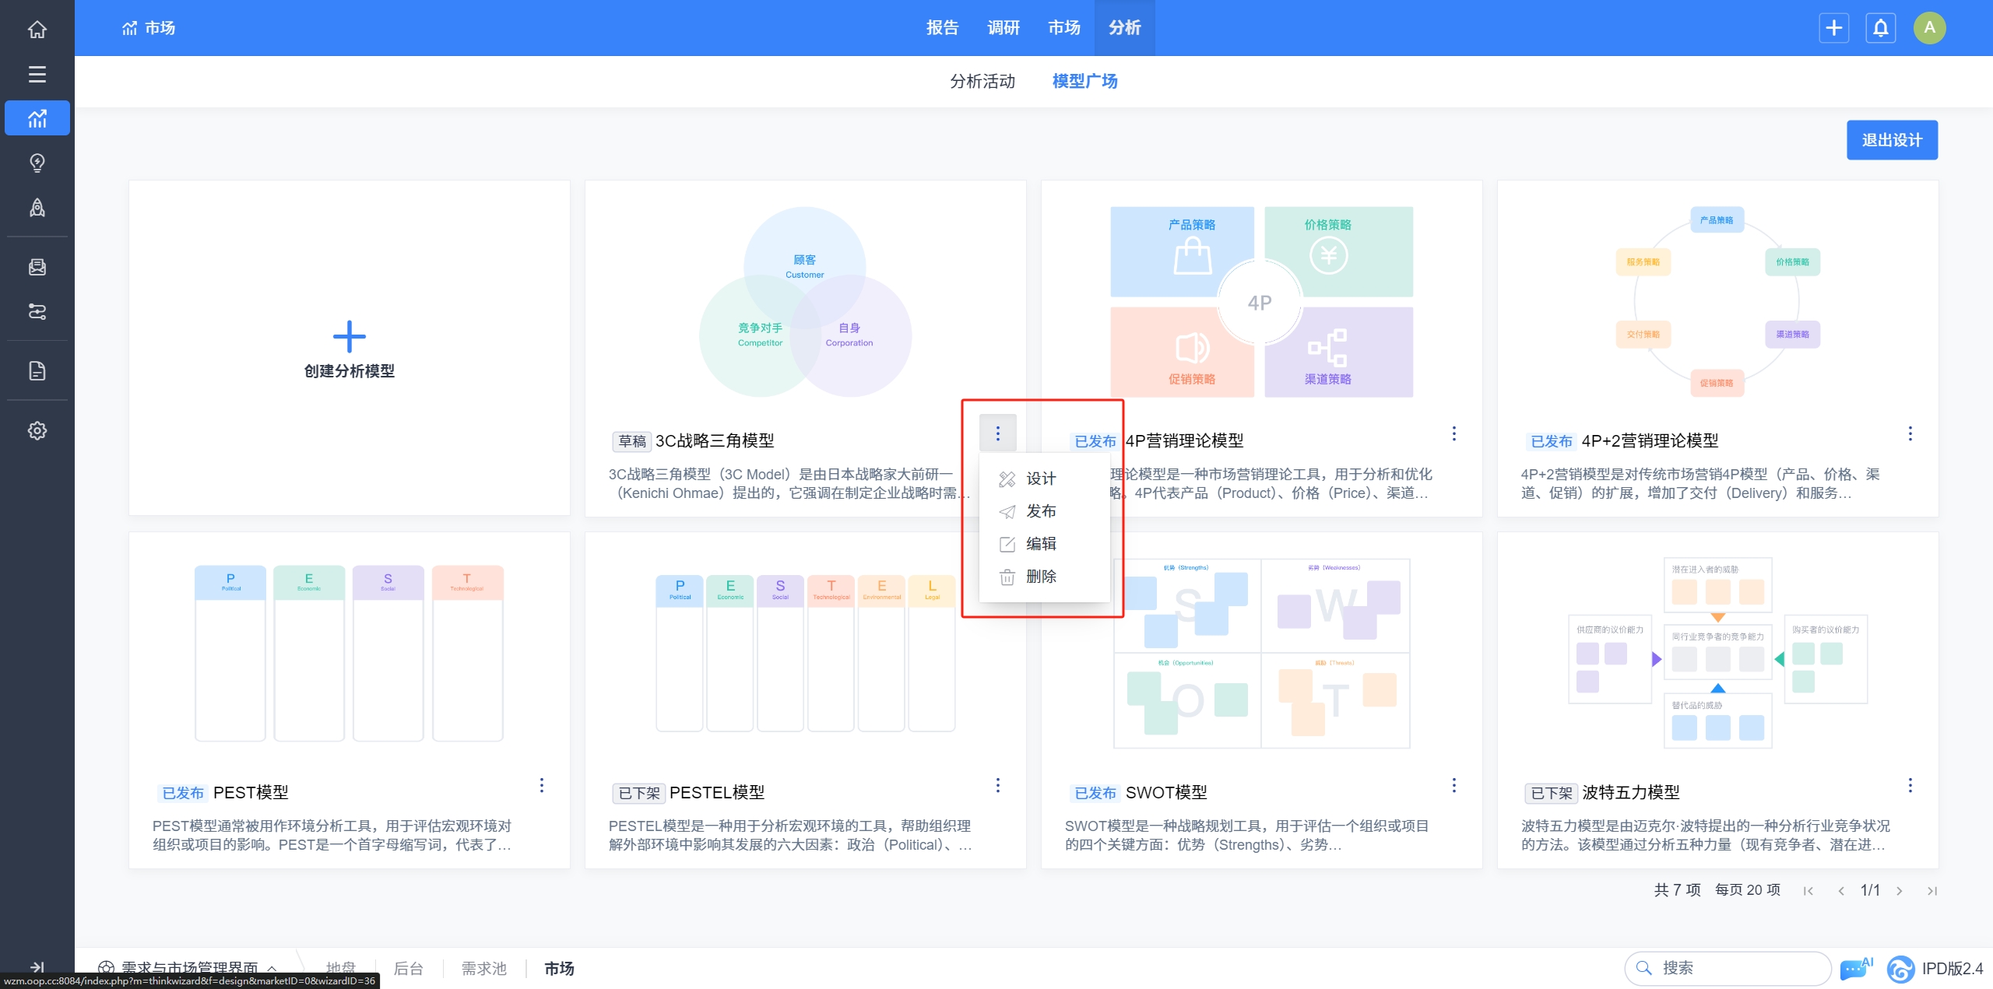1993x989 pixels.
Task: Click the home icon in the sidebar
Action: pyautogui.click(x=37, y=30)
